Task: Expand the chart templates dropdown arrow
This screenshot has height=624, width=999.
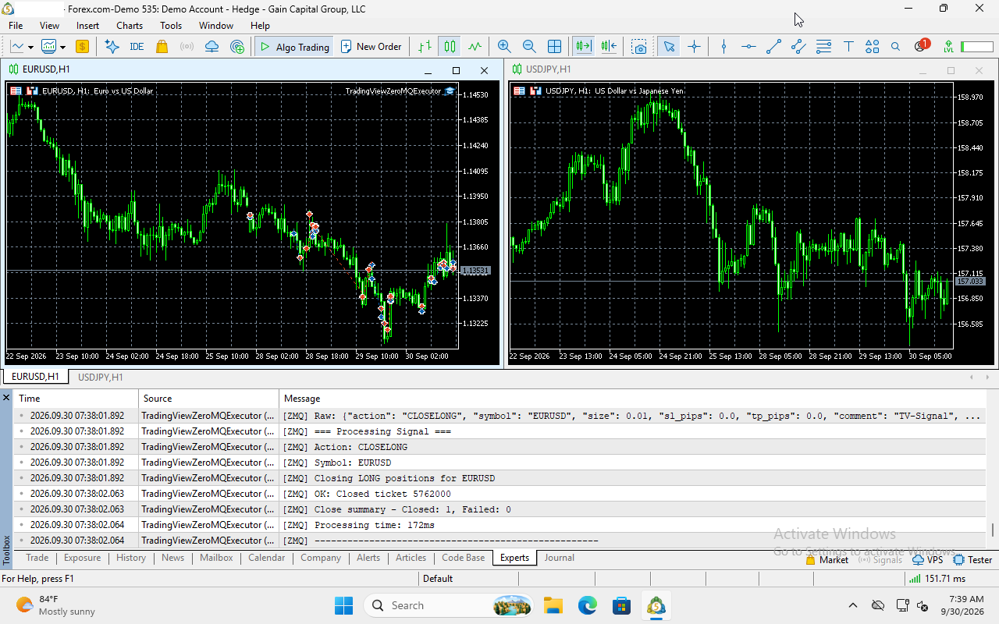Action: coord(62,48)
